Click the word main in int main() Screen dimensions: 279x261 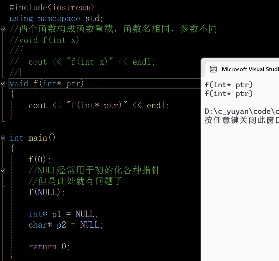point(38,138)
